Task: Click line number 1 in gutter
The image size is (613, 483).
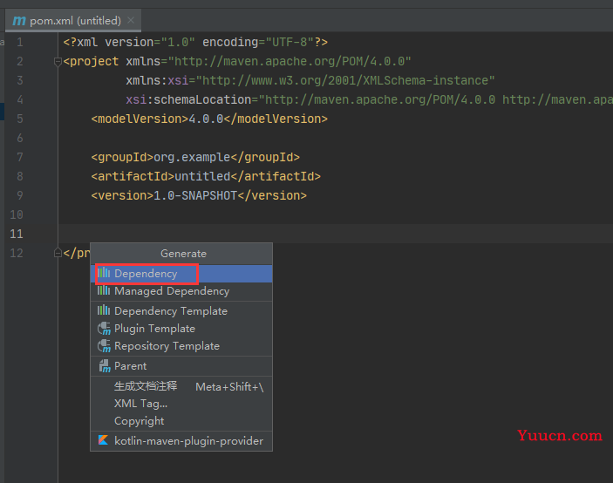Action: coord(20,42)
